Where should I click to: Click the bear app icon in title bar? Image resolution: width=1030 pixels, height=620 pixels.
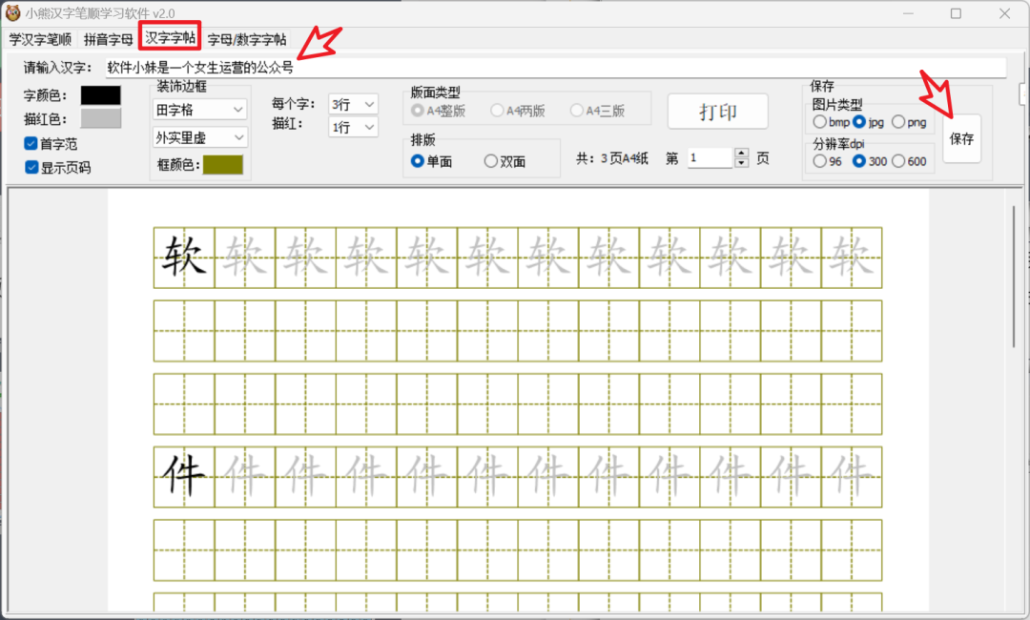click(x=12, y=12)
